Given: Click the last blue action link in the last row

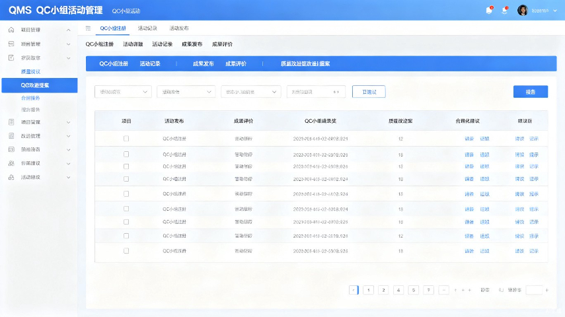Looking at the screenshot, I should [x=534, y=251].
